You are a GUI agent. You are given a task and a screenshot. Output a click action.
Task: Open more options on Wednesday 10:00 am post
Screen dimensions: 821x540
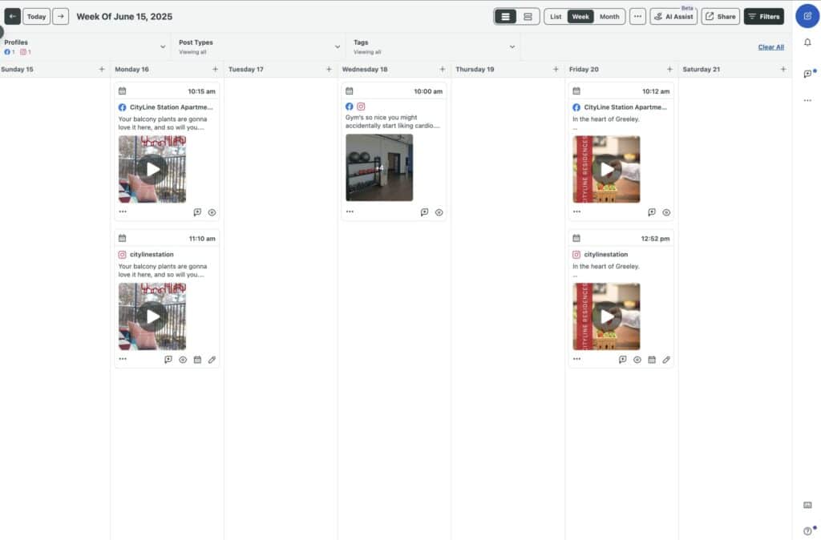350,212
